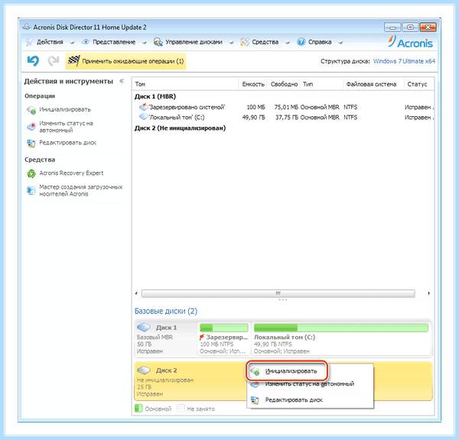Choose Инициализировать from the context menu
The width and height of the screenshot is (459, 440).
tap(291, 371)
